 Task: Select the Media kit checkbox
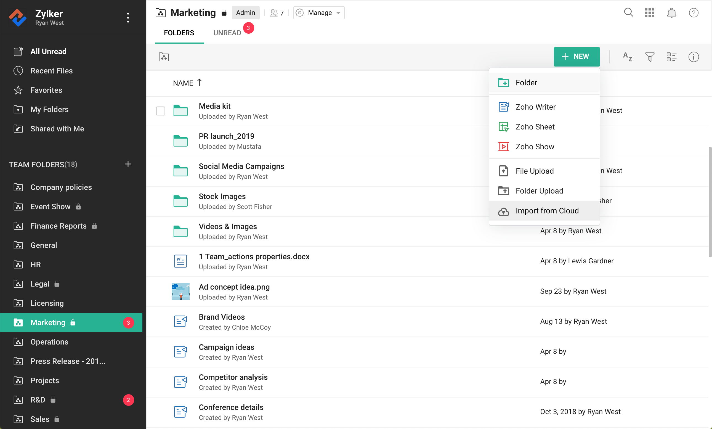point(160,111)
